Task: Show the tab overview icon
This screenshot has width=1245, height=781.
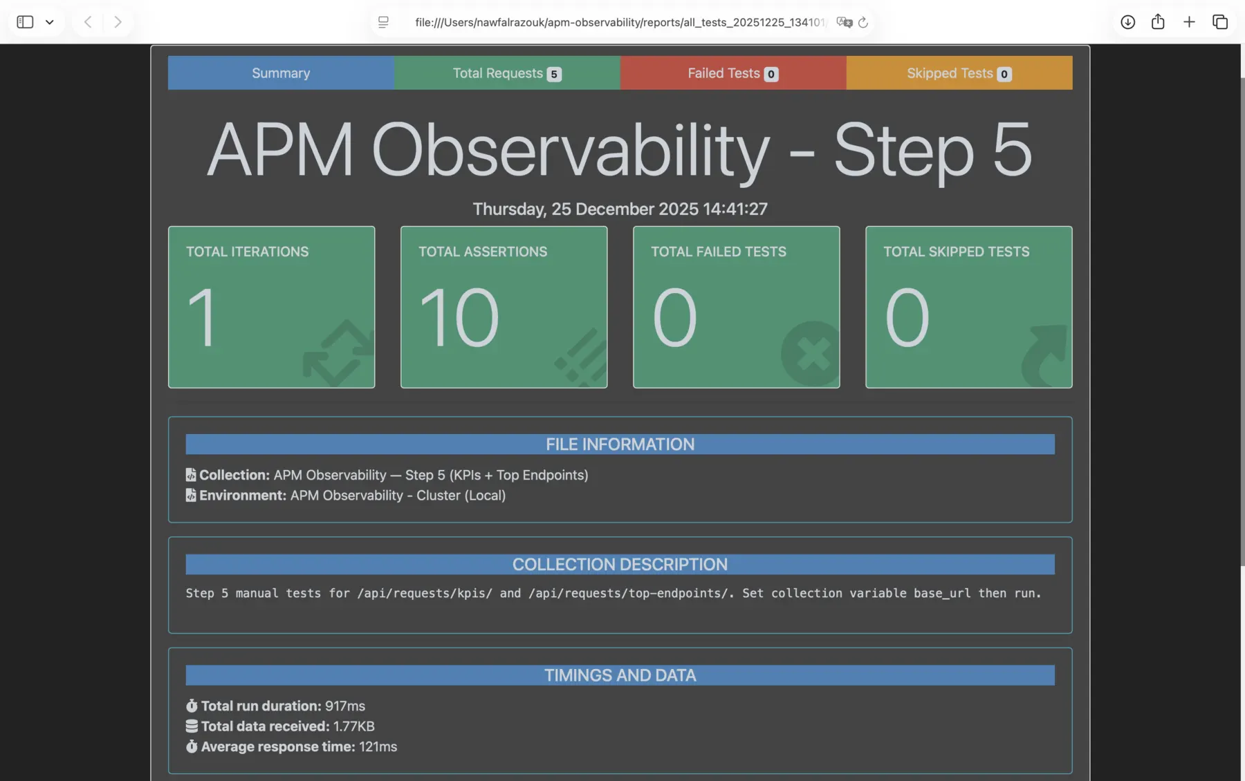Action: 1220,22
